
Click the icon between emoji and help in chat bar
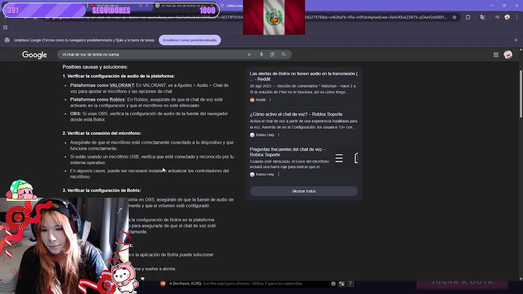tap(342, 283)
